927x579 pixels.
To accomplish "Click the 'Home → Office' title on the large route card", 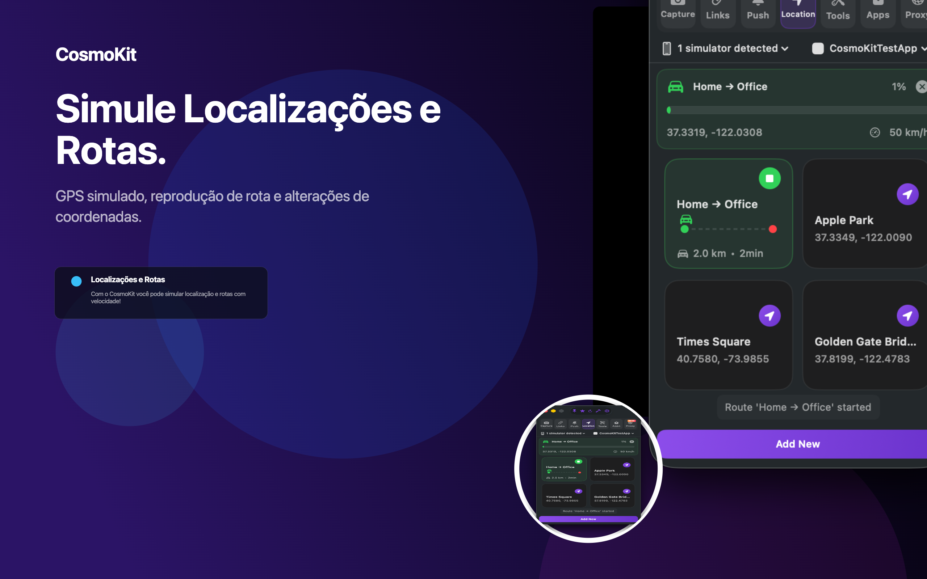I will coord(717,204).
